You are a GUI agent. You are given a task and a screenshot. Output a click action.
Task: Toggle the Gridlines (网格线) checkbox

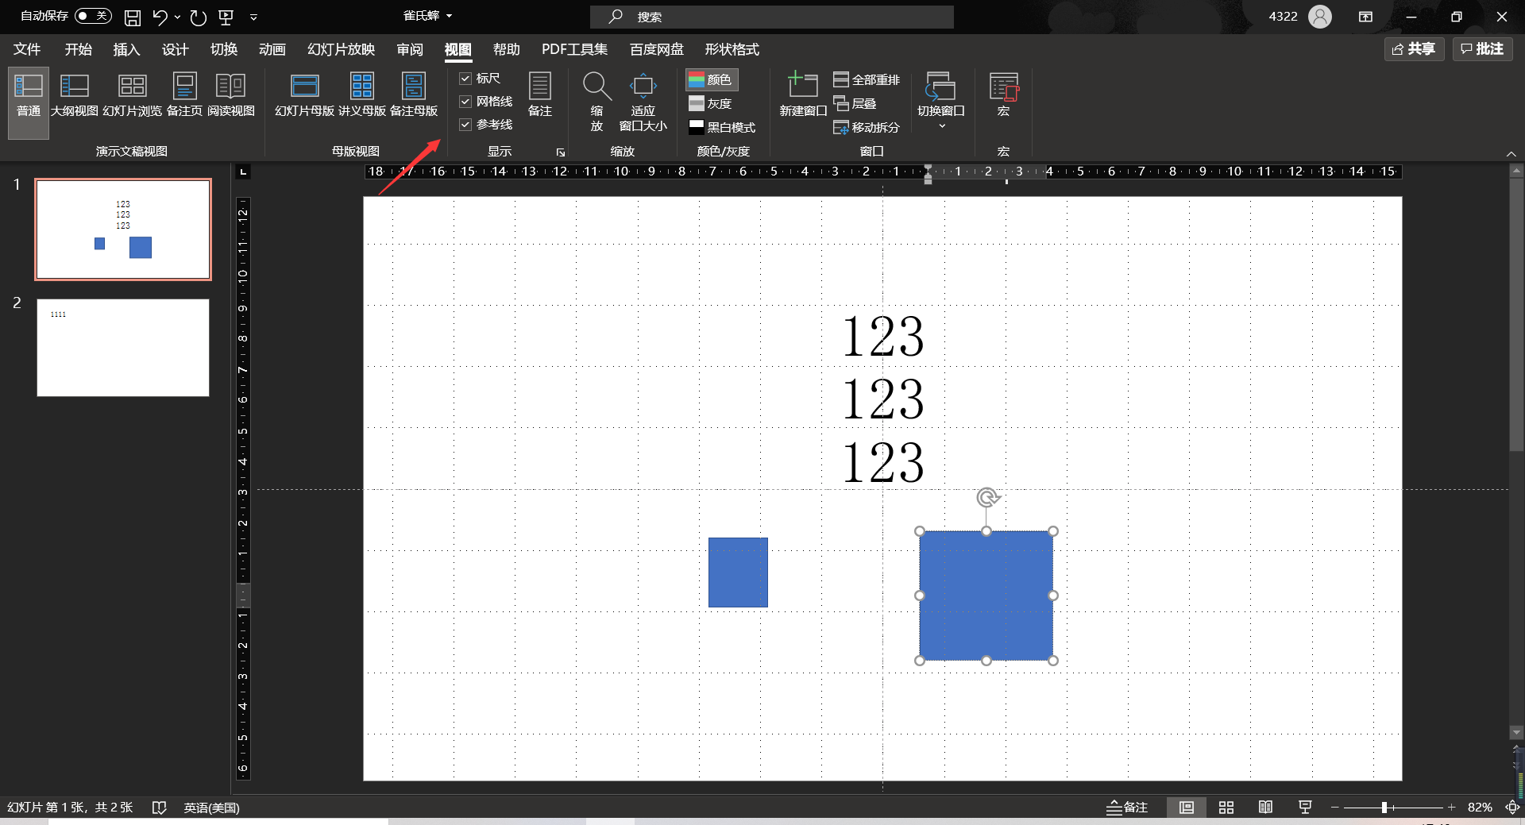[x=465, y=102]
